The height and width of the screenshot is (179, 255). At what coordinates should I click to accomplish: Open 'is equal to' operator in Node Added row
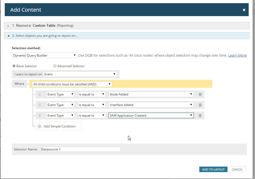point(92,94)
